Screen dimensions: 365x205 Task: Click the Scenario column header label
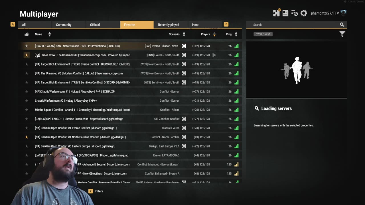[174, 34]
